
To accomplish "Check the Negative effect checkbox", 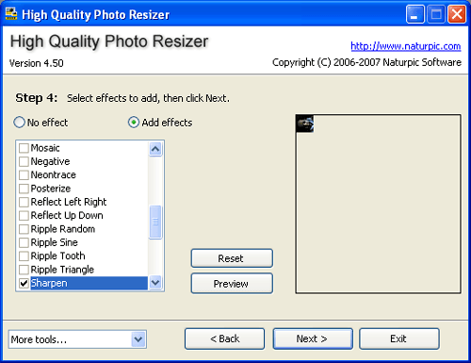I will (x=24, y=161).
